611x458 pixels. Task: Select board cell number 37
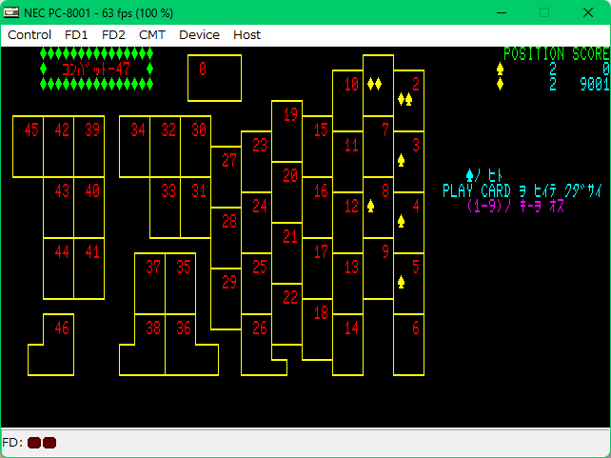coord(149,284)
